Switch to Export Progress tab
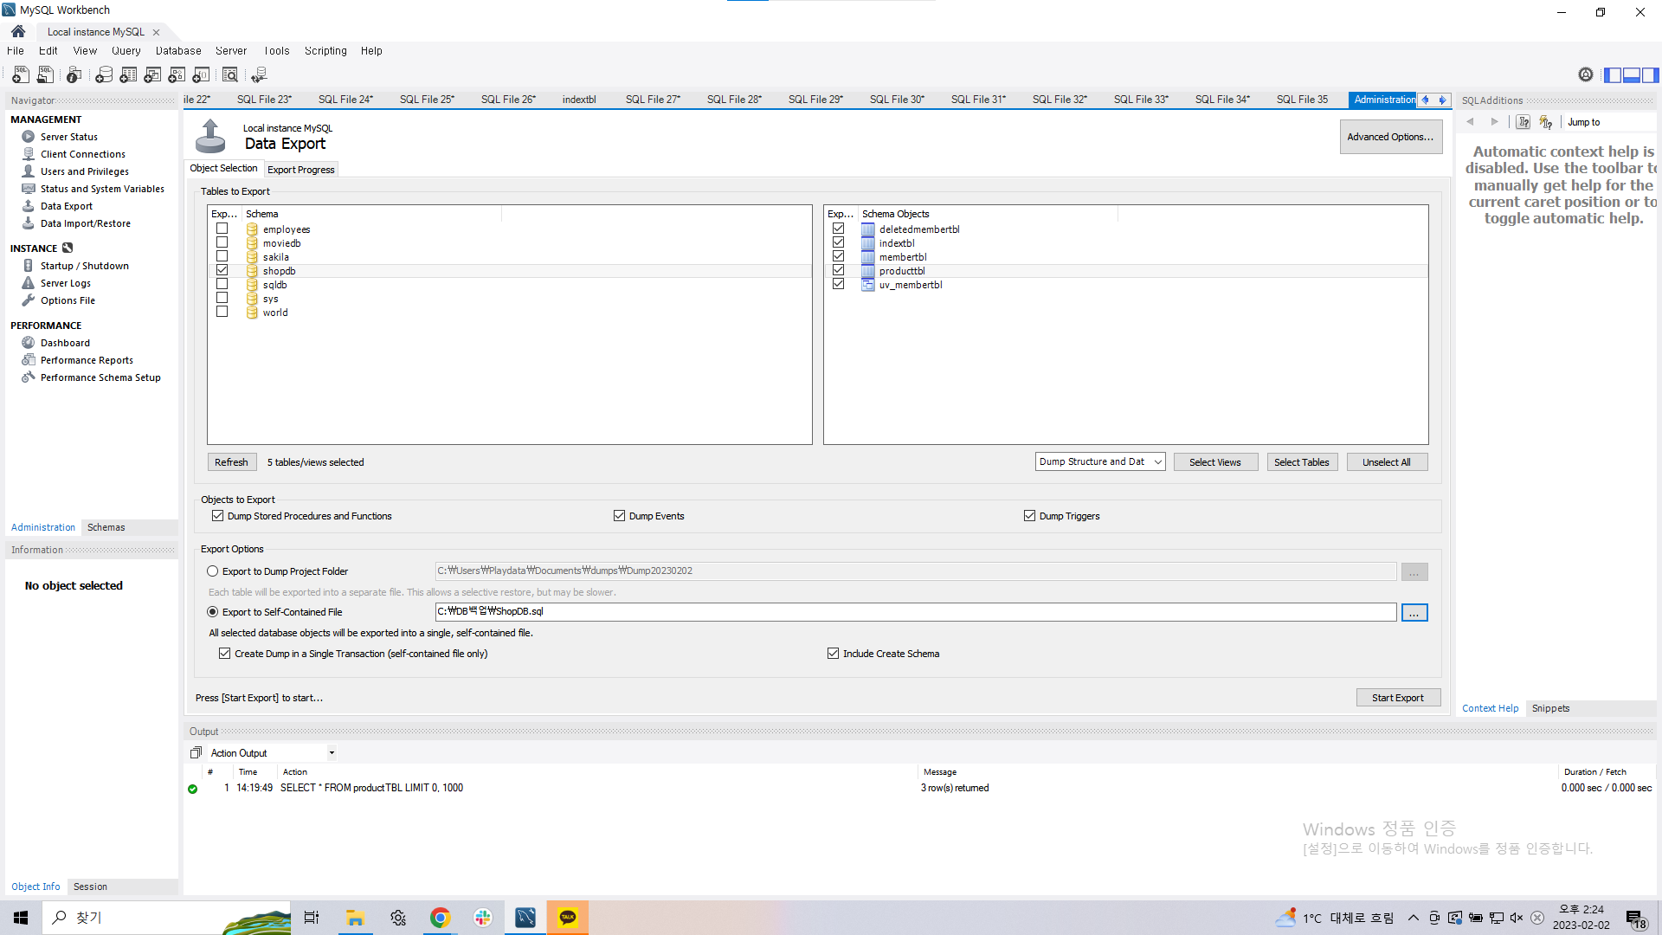The image size is (1662, 935). (x=301, y=170)
